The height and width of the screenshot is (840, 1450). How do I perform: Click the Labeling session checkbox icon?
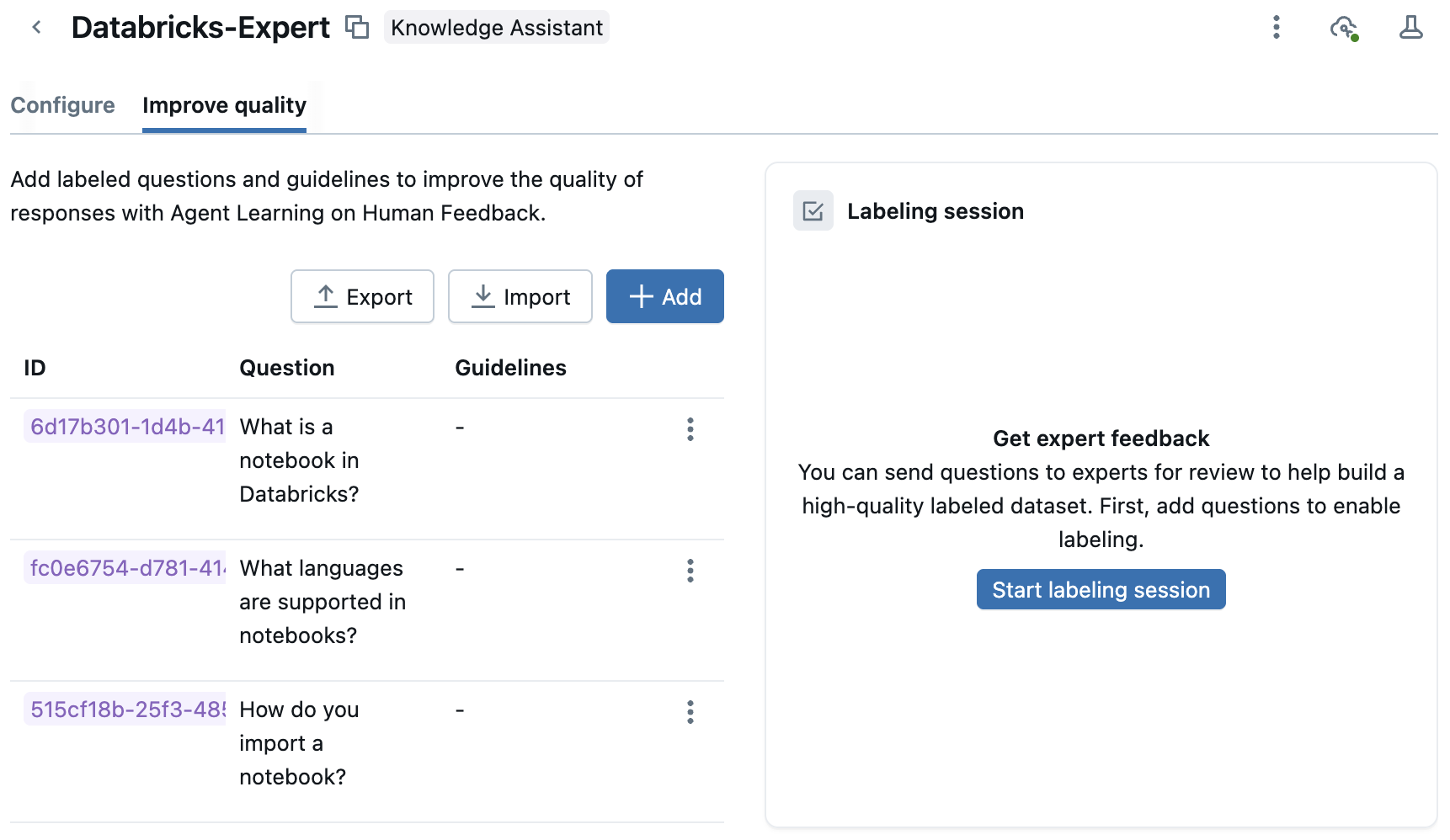[813, 211]
